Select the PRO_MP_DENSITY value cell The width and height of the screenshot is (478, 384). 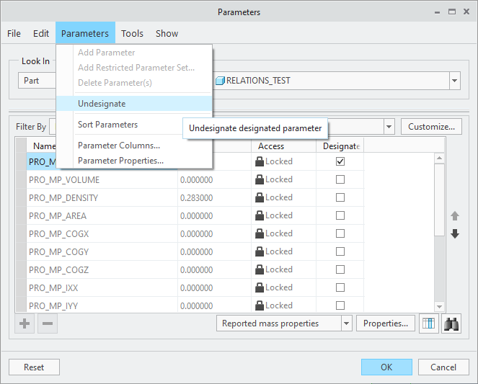click(213, 197)
